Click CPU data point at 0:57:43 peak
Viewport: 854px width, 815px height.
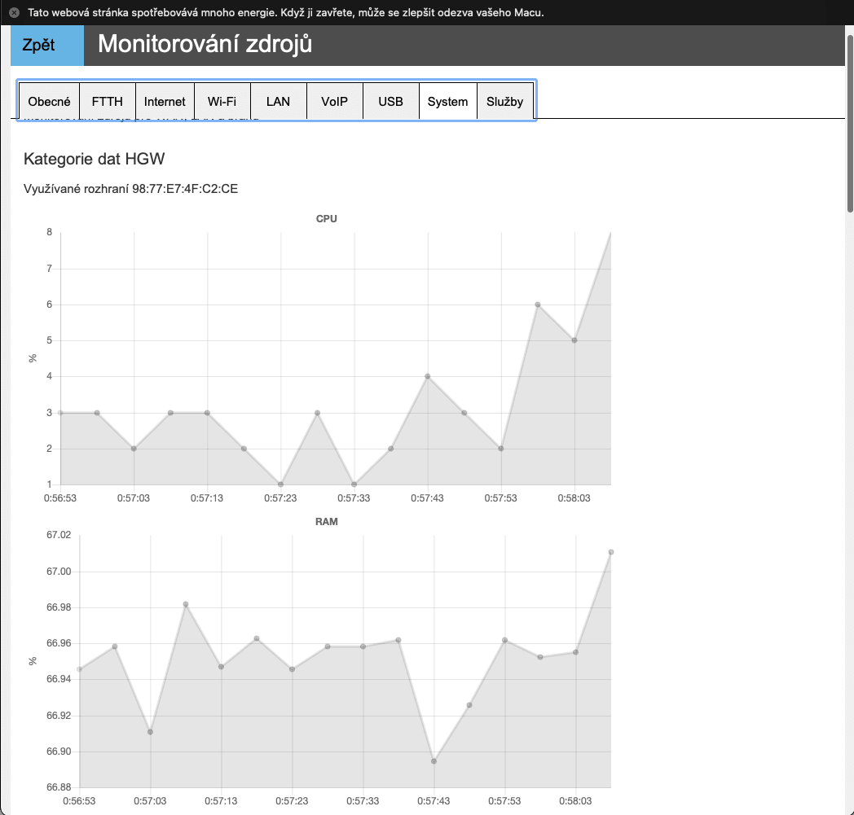click(428, 376)
